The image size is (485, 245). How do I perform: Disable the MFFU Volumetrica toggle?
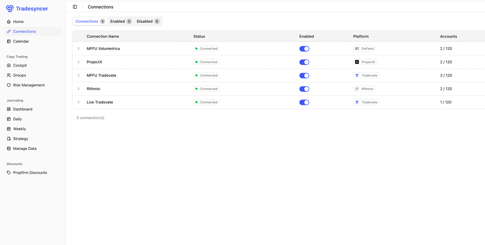click(x=304, y=48)
